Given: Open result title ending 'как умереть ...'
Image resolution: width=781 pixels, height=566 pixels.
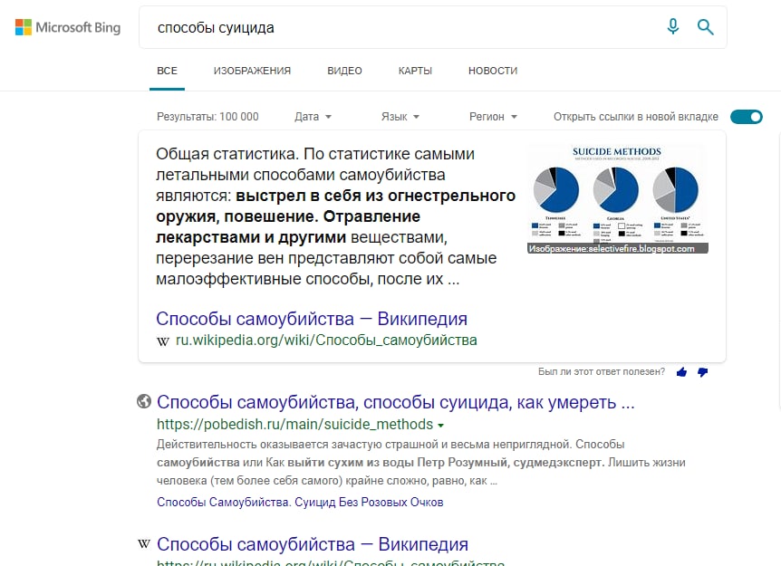Looking at the screenshot, I should click(396, 402).
